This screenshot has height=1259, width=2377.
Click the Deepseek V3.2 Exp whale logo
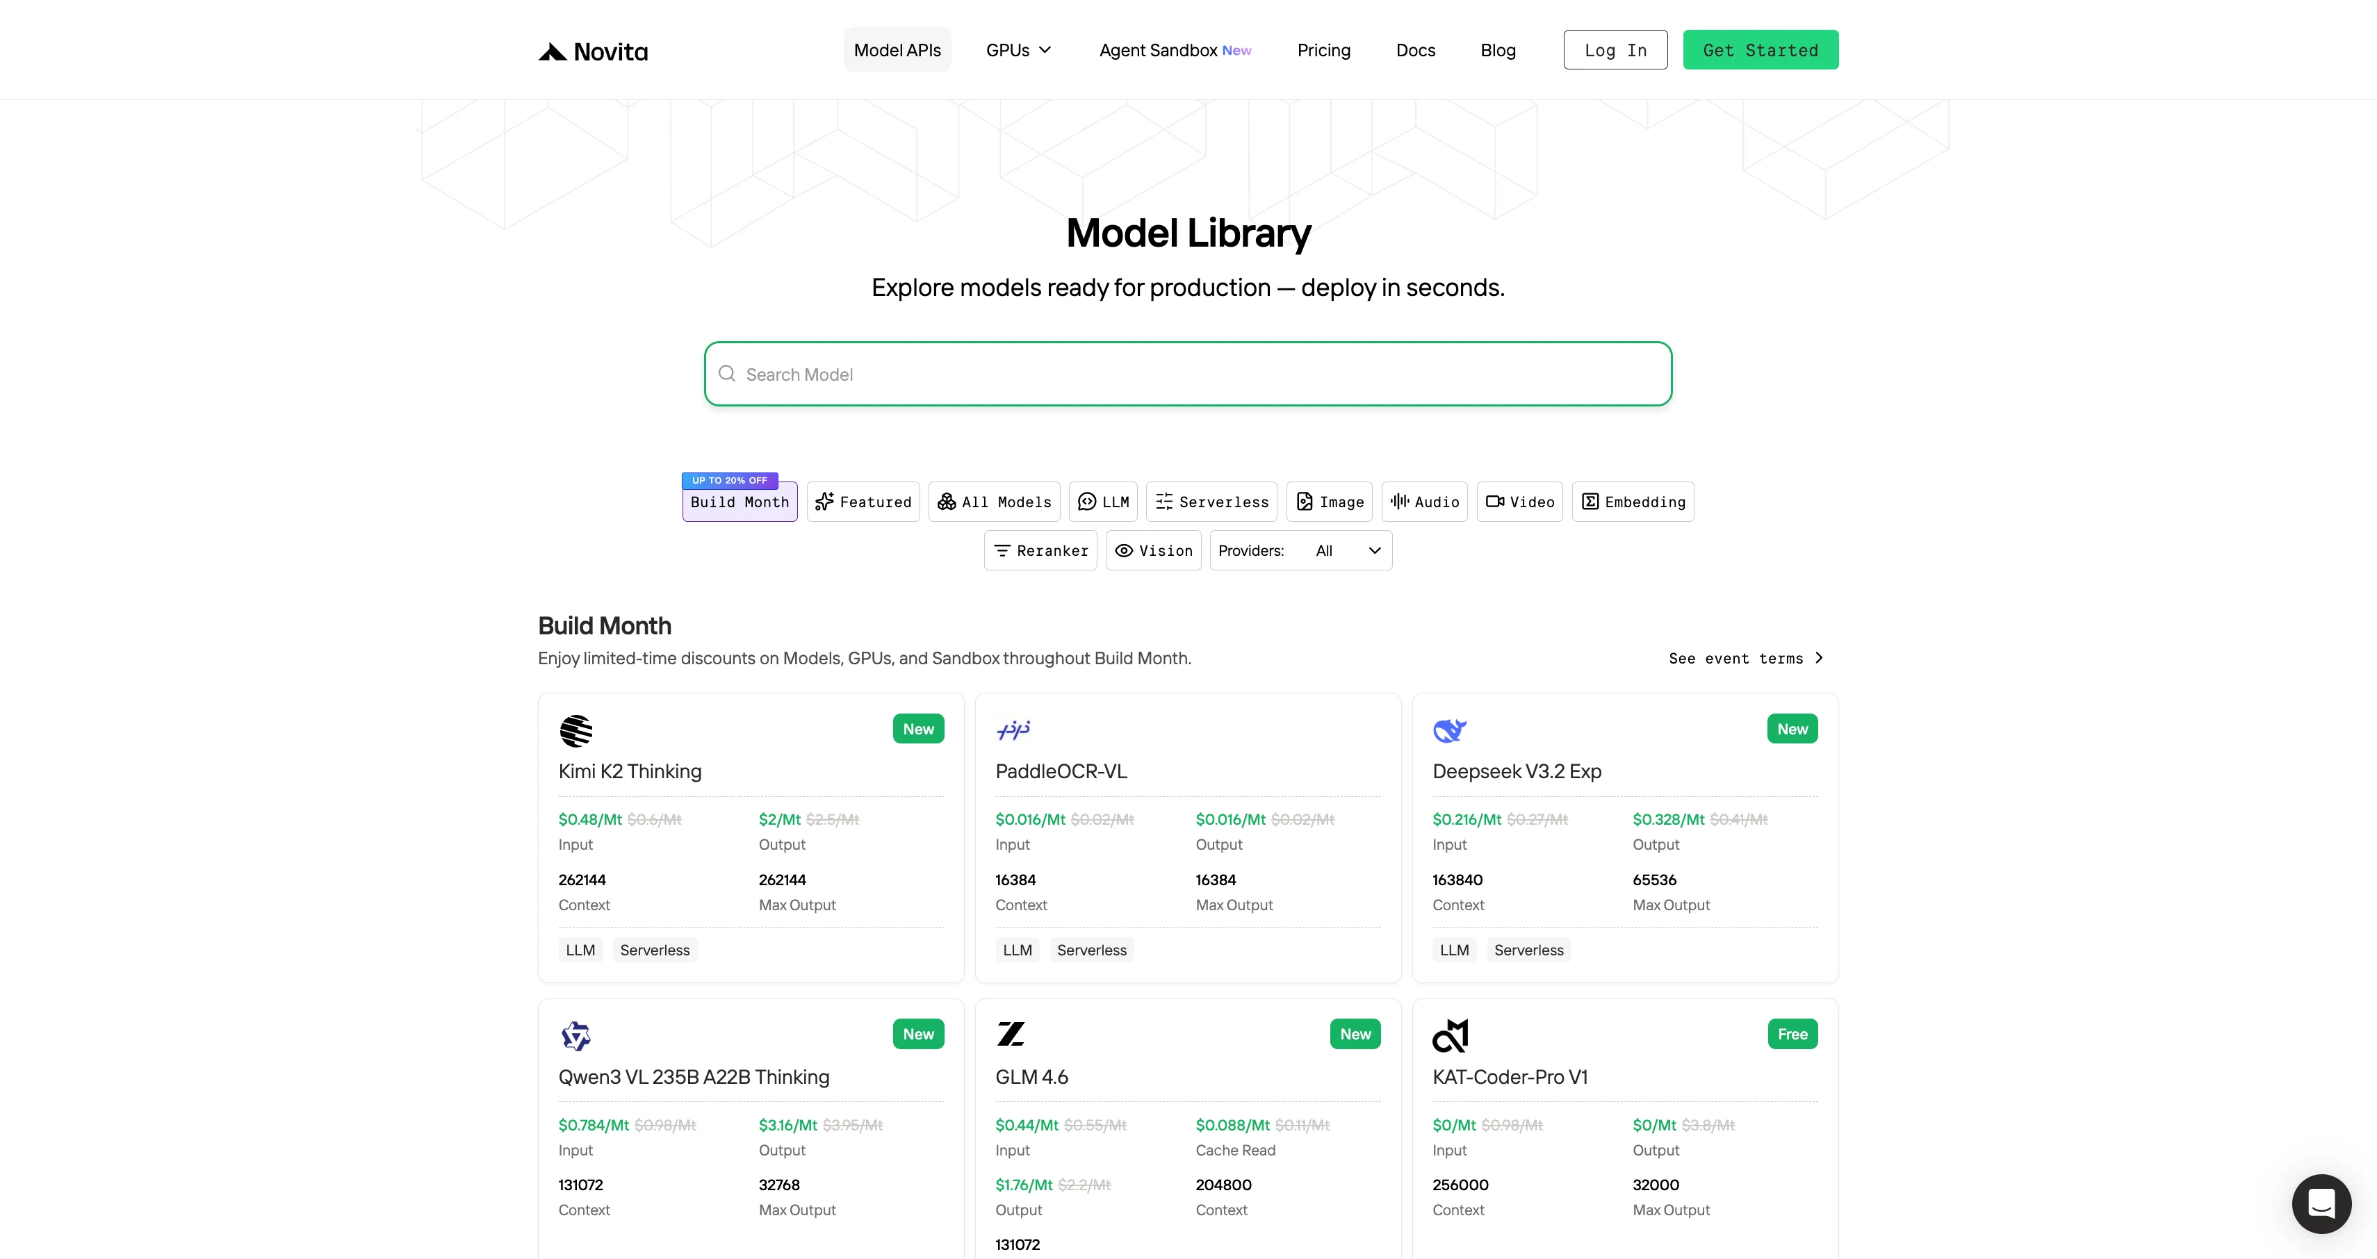point(1450,730)
